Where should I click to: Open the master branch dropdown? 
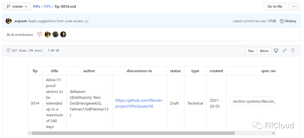click(17, 6)
